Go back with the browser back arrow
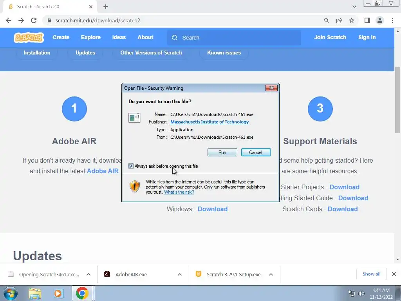 [9, 20]
